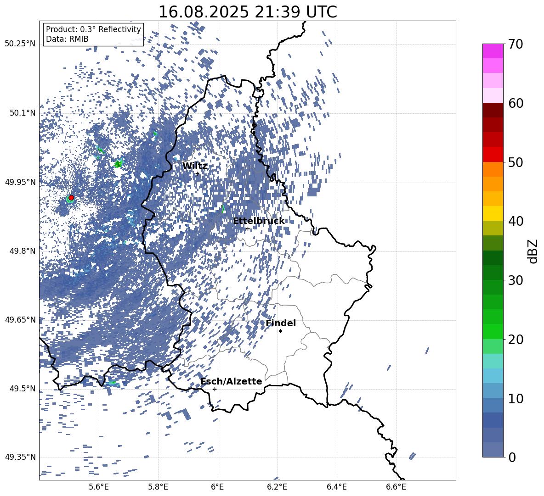Click the 49.8°N latitude label
This screenshot has height=496, width=544.
tap(23, 251)
